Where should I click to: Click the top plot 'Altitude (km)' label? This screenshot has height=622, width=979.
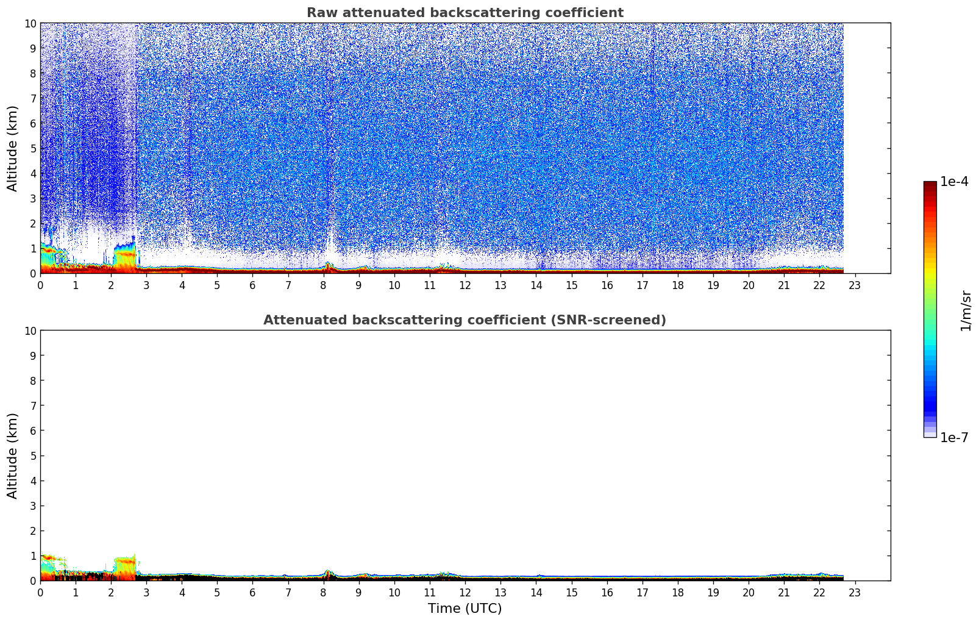point(13,148)
